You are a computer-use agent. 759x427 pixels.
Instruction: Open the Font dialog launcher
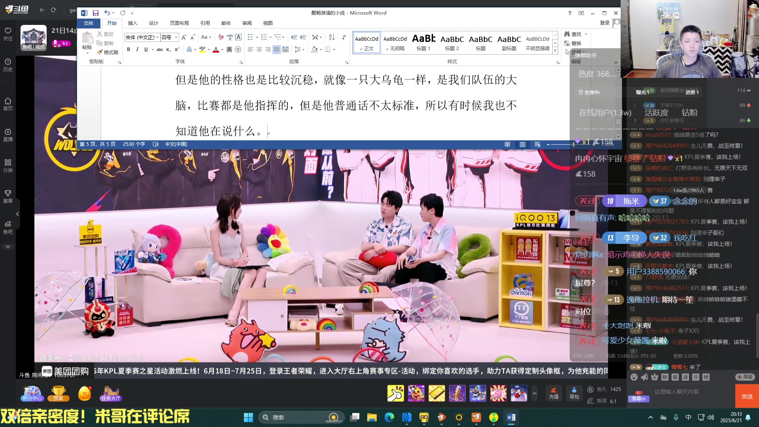pos(241,62)
